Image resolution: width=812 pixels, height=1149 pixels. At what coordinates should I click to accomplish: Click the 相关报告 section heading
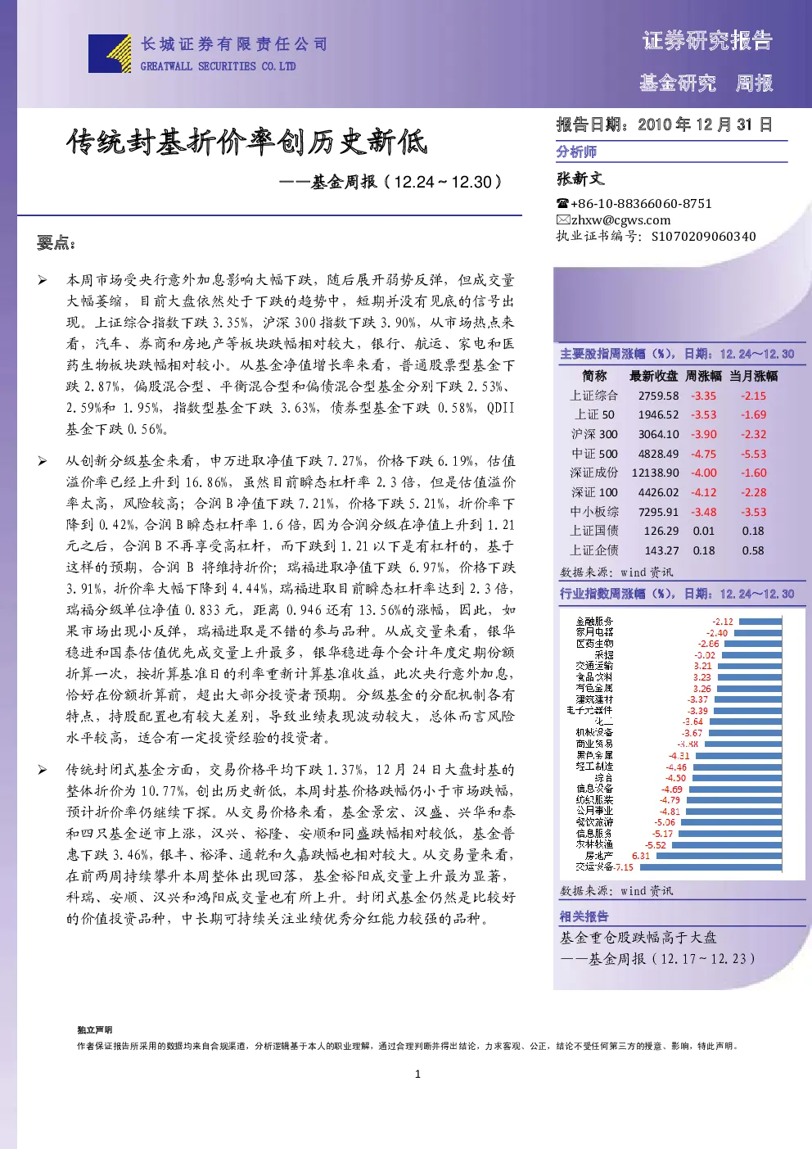(584, 916)
